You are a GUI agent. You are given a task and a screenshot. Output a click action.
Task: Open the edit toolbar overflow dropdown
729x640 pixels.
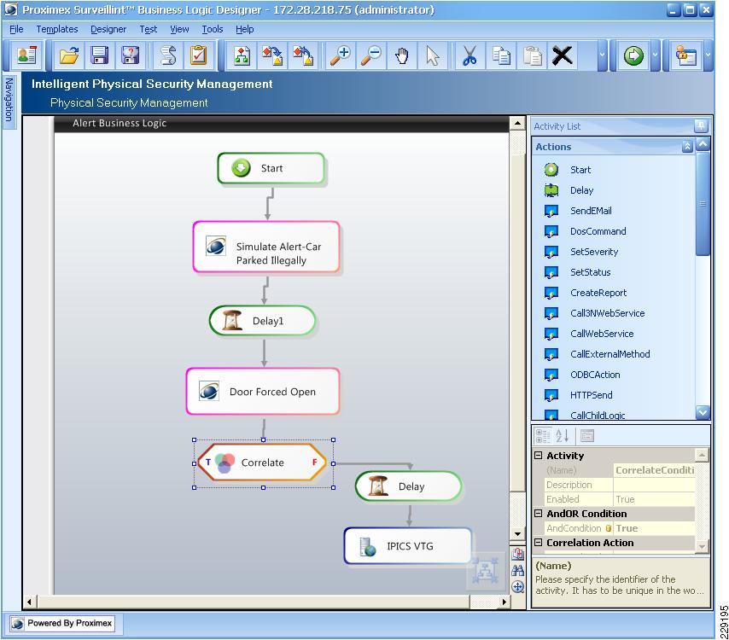tap(602, 55)
